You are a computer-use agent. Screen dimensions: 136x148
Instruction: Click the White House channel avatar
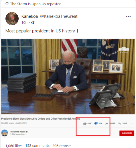coord(5,133)
